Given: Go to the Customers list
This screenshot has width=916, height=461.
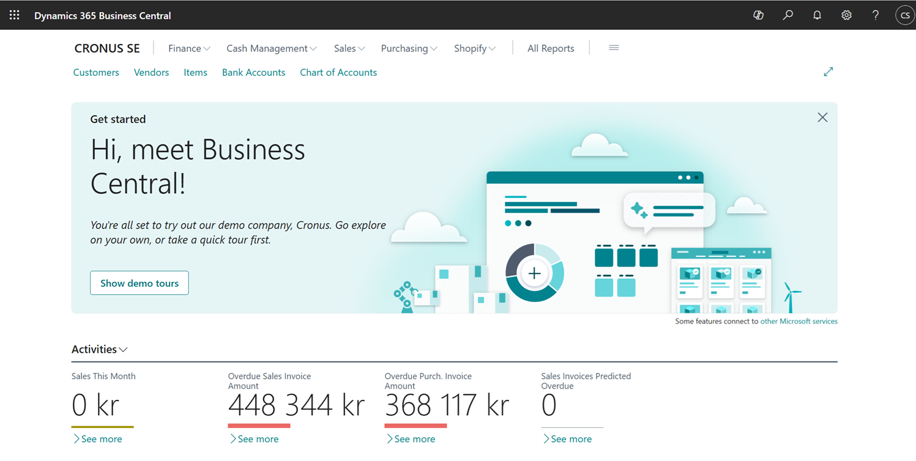Looking at the screenshot, I should [96, 72].
